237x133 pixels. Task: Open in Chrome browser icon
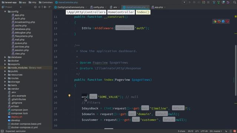215,21
